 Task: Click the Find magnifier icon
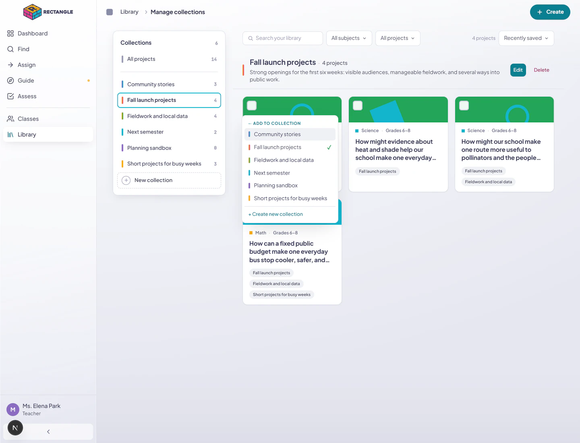tap(10, 49)
